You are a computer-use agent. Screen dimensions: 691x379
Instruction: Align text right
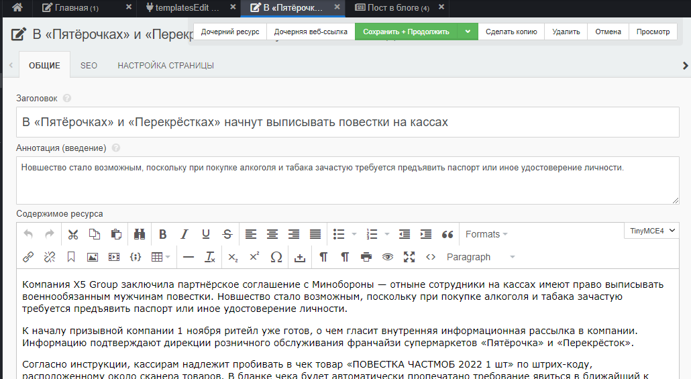pos(294,234)
